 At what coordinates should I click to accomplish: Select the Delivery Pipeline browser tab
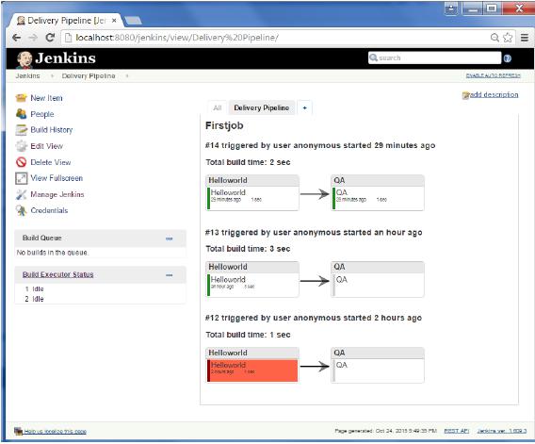click(x=67, y=21)
